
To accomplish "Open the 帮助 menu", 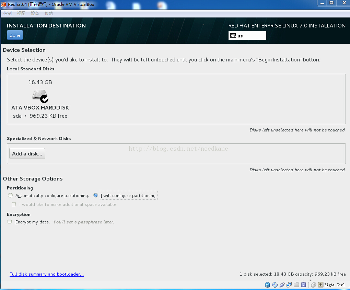I will (48, 13).
